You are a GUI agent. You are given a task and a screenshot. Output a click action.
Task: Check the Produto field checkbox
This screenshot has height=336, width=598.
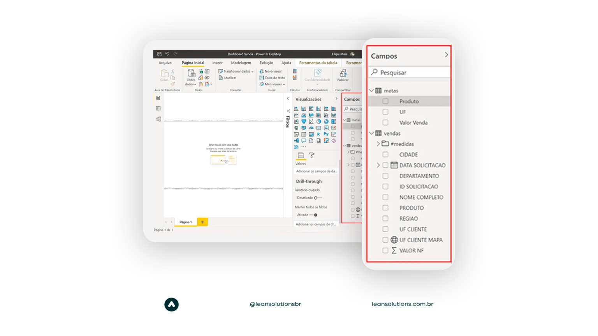385,101
